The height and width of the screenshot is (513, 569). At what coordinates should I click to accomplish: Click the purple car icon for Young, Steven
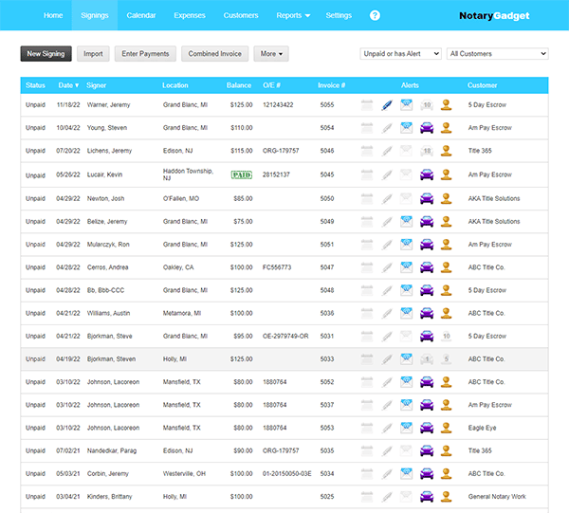(427, 128)
